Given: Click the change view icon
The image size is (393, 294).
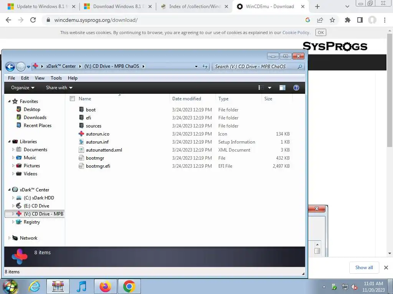Looking at the screenshot, I should [x=261, y=88].
